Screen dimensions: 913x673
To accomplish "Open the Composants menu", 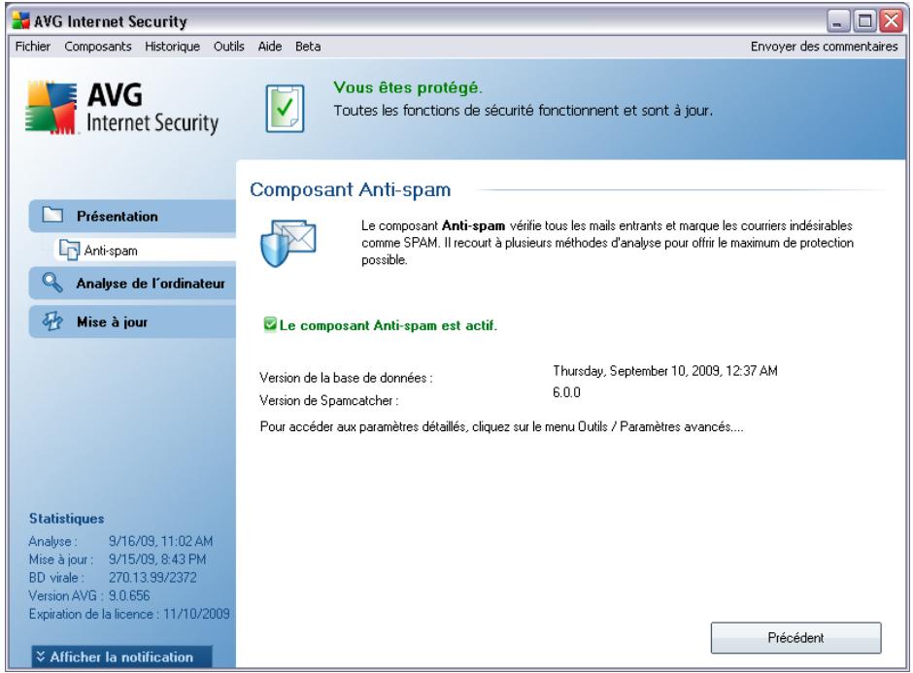I will point(98,47).
